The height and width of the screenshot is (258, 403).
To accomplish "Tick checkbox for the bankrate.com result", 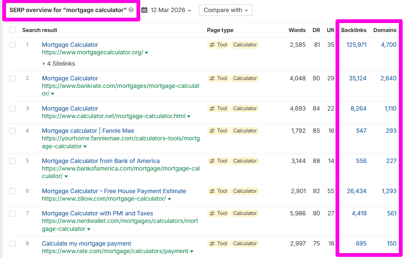I will (x=12, y=78).
